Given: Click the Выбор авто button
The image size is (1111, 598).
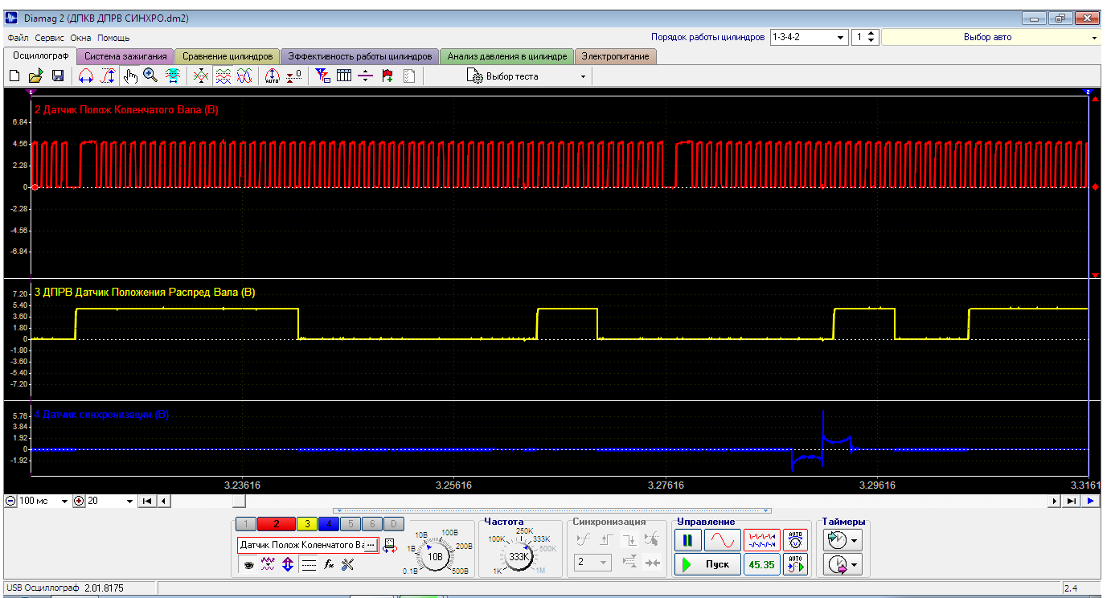Looking at the screenshot, I should tap(987, 38).
